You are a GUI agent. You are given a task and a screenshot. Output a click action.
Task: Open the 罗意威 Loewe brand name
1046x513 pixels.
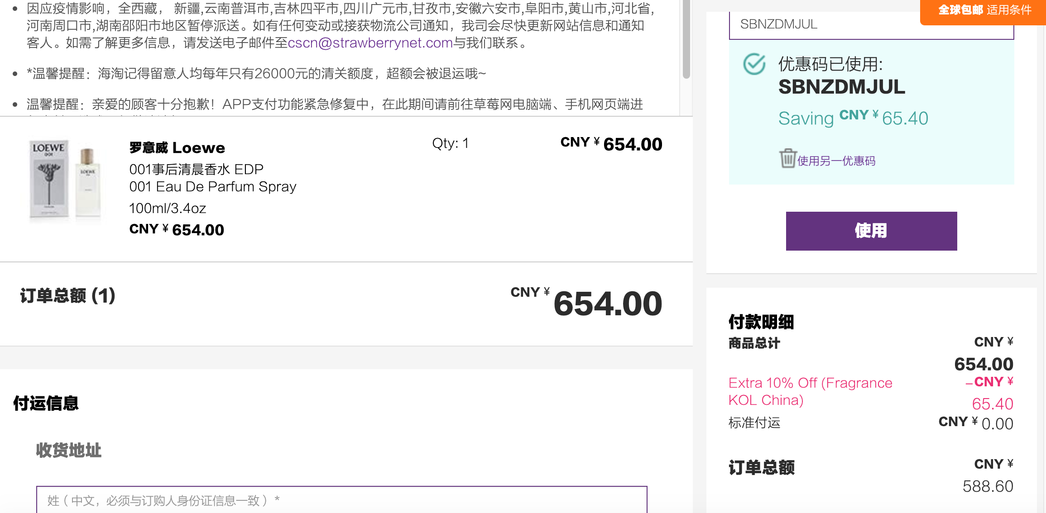click(177, 148)
